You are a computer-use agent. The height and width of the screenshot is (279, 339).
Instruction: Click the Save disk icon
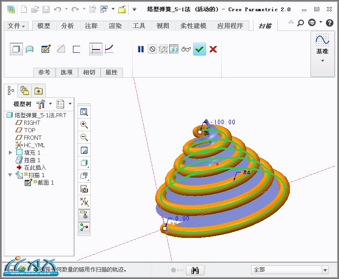pyautogui.click(x=46, y=9)
